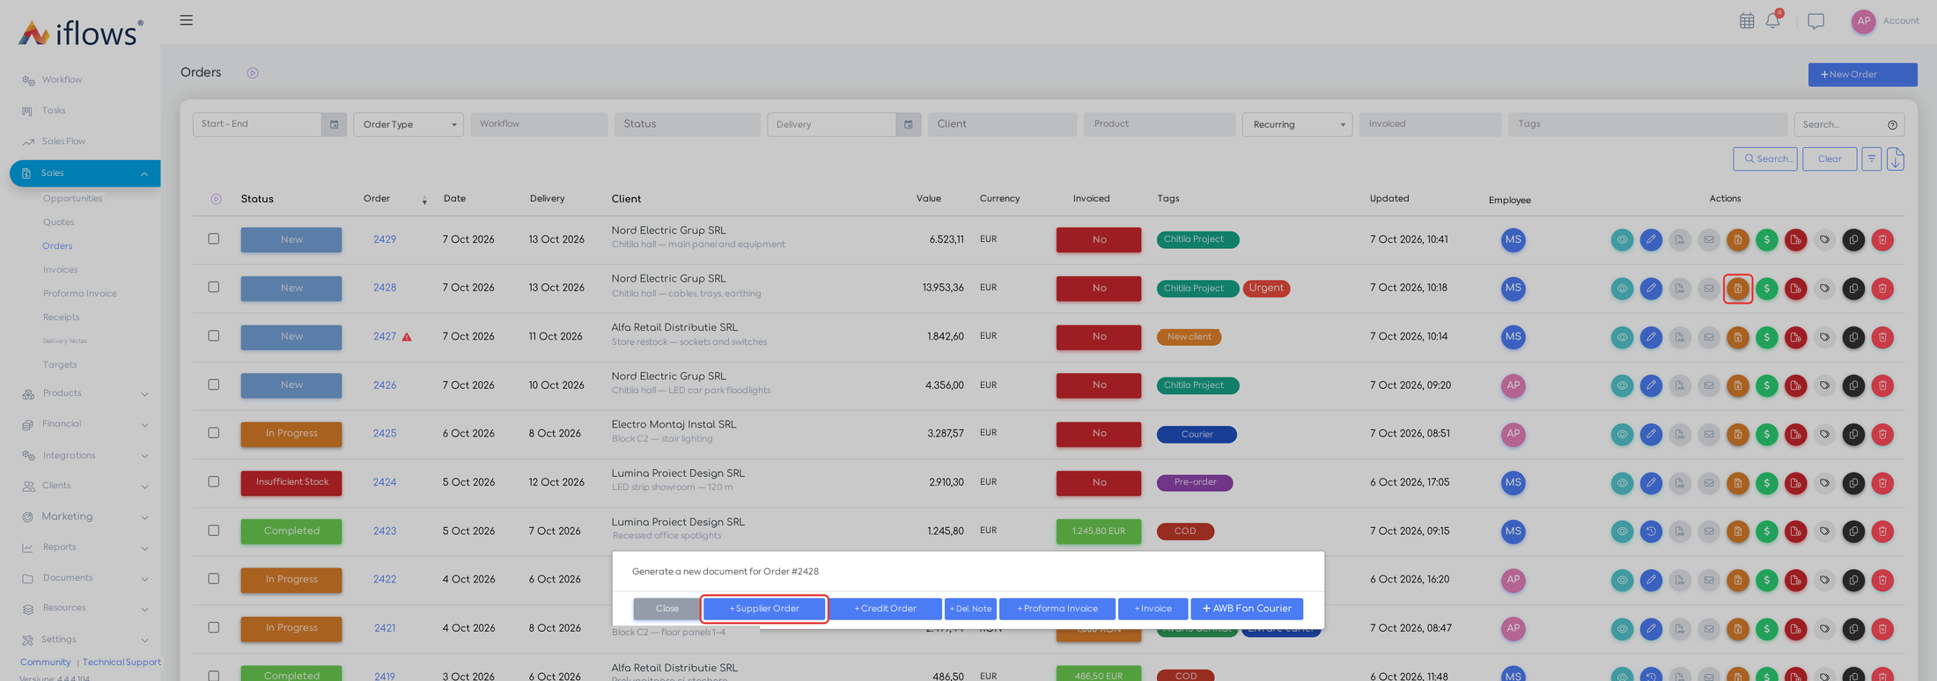The width and height of the screenshot is (1937, 681).
Task: Duplicate order 2427 with the copy icon
Action: point(1853,337)
